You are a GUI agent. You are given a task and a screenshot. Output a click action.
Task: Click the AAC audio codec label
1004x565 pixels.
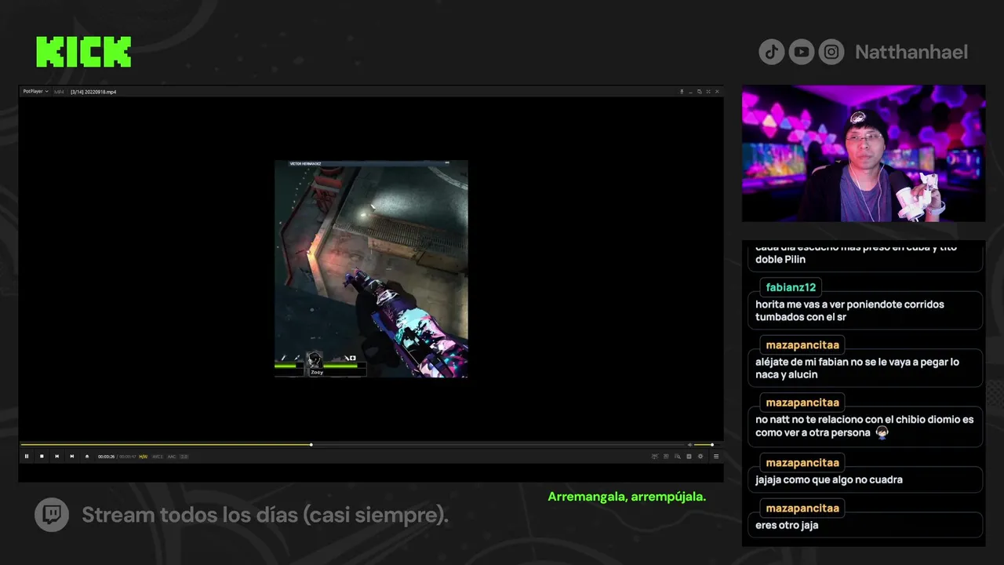pos(172,456)
